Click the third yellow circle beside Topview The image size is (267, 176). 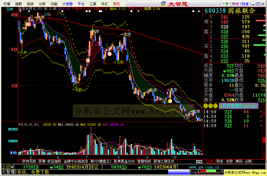pos(215,106)
